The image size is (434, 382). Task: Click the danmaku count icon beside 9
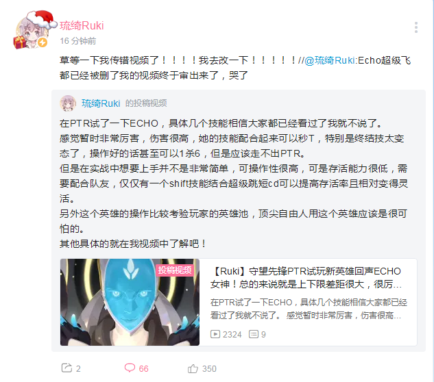[x=254, y=334]
